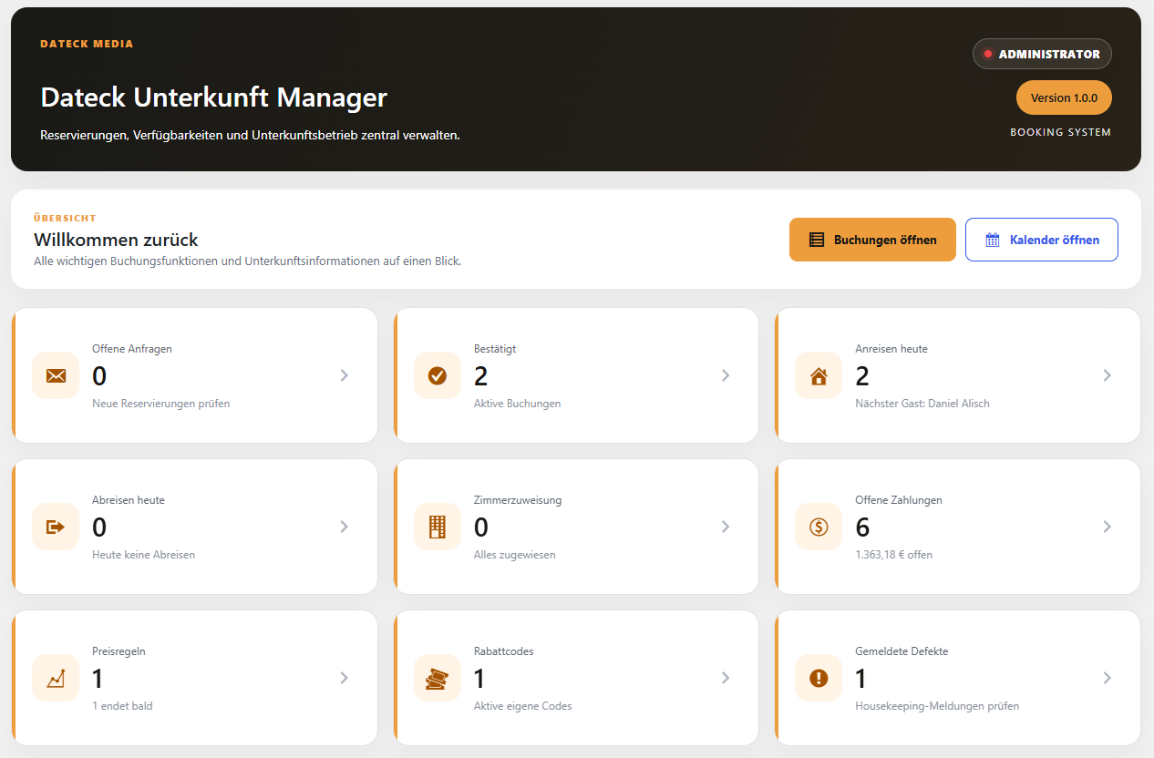Click the exclamation icon for Gemeldete Defekte
This screenshot has width=1154, height=758.
tap(819, 678)
